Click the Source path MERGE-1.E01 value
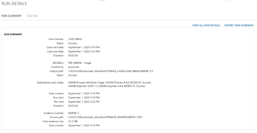 (105, 117)
